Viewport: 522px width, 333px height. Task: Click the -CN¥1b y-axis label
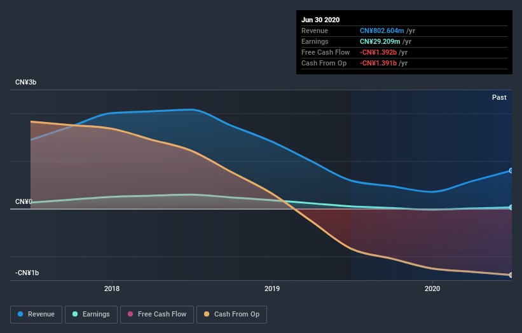[27, 273]
